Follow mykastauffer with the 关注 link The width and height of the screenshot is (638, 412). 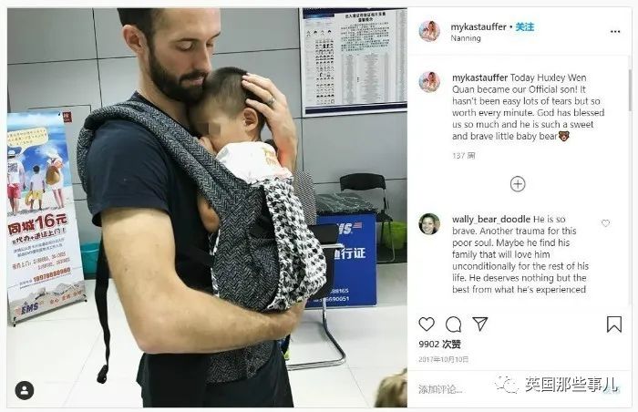point(525,26)
